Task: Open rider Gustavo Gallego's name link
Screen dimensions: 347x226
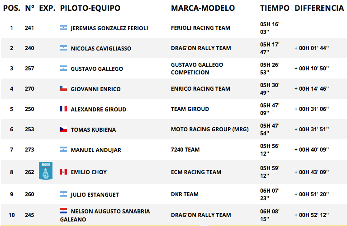Action: click(x=97, y=69)
